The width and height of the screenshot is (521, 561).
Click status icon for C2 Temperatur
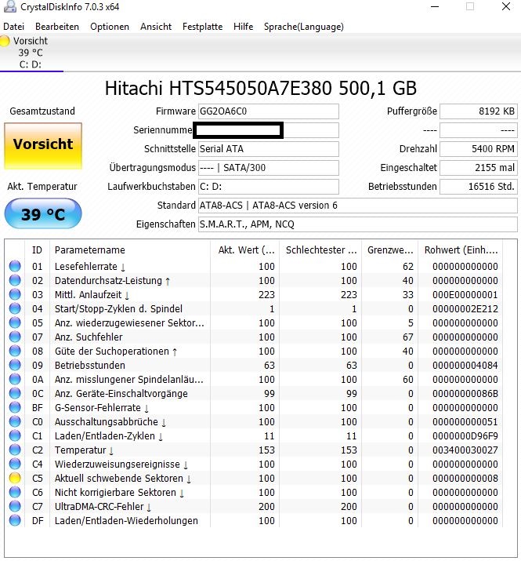[x=15, y=450]
